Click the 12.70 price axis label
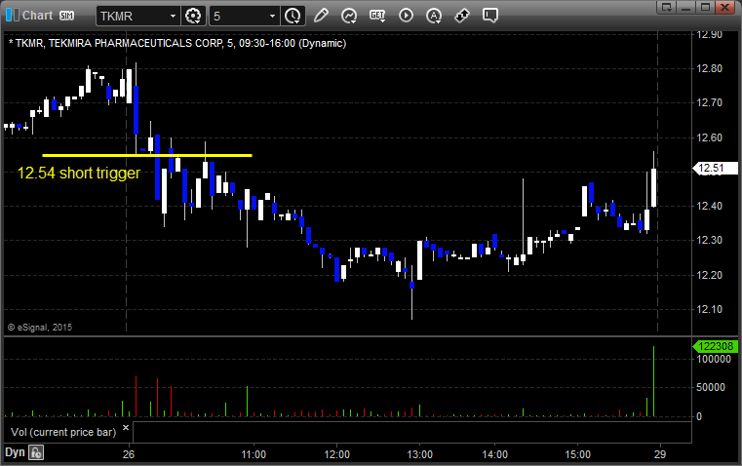 [x=710, y=102]
